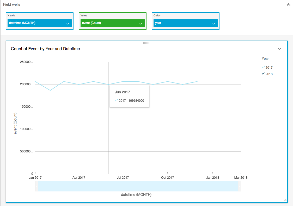Click the 'Jan 2018' axis tick label
Viewport: 293px width, 206px height.
(213, 178)
